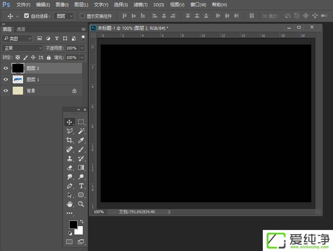Select the Zoom tool in toolbox
This screenshot has height=251, width=333.
pos(81,204)
